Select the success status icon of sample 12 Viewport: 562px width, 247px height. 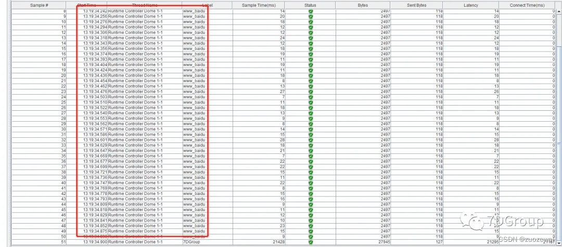click(x=310, y=33)
